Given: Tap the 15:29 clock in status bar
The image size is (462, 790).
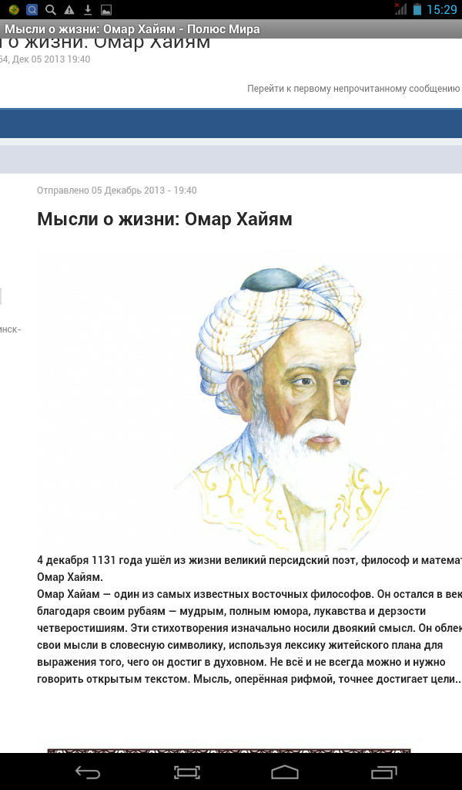Looking at the screenshot, I should click(x=442, y=9).
